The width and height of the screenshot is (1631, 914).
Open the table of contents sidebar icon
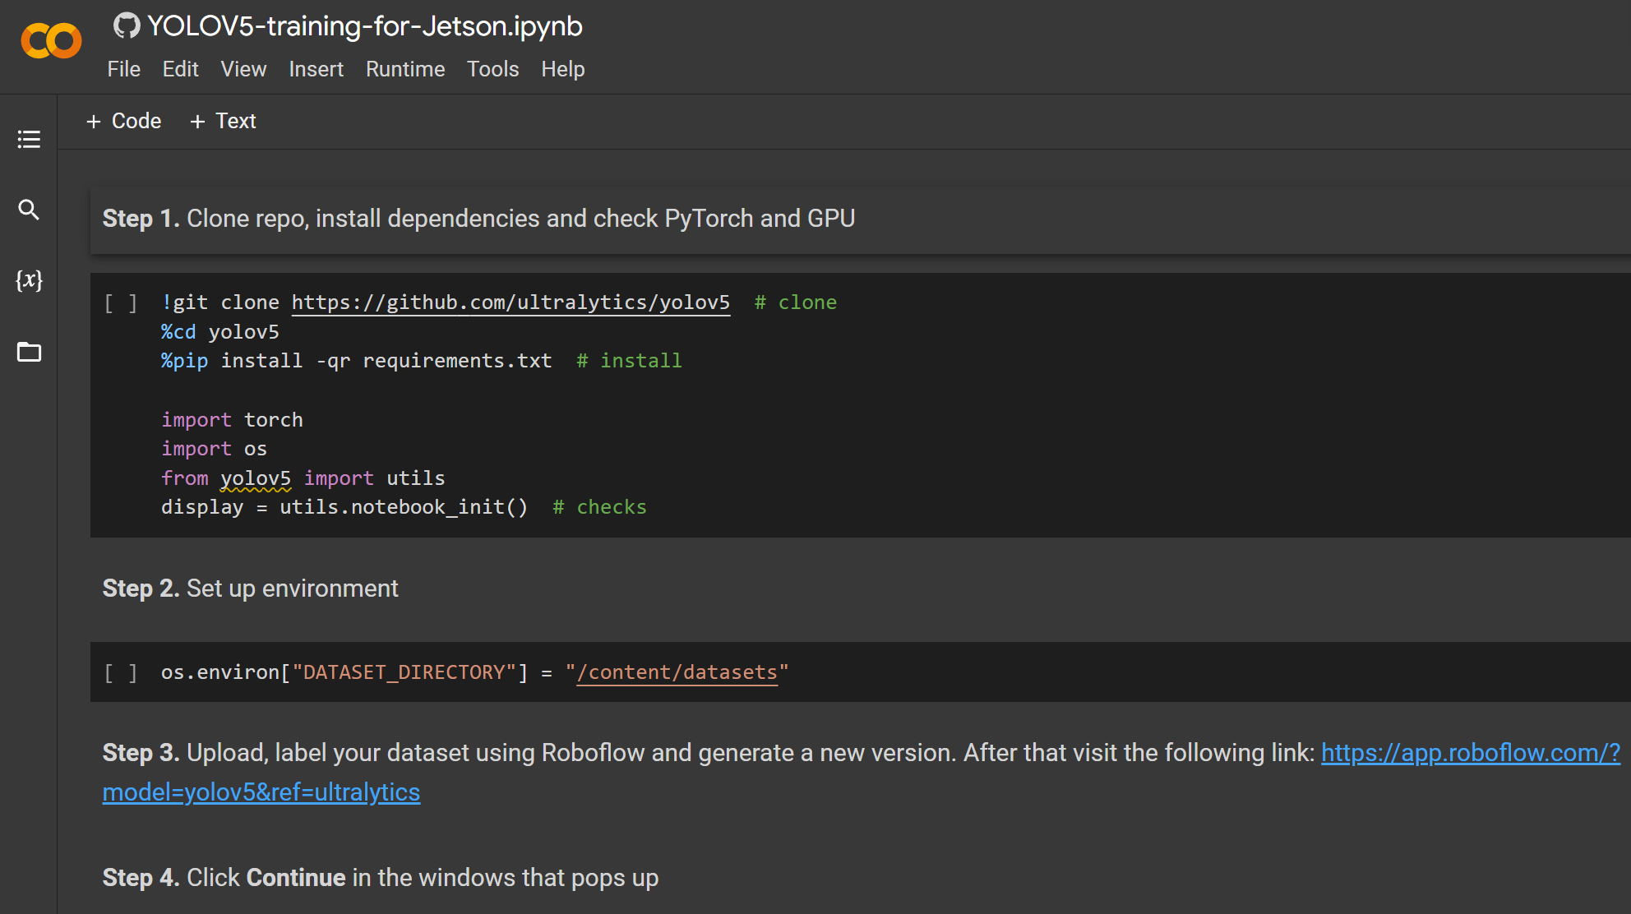29,139
